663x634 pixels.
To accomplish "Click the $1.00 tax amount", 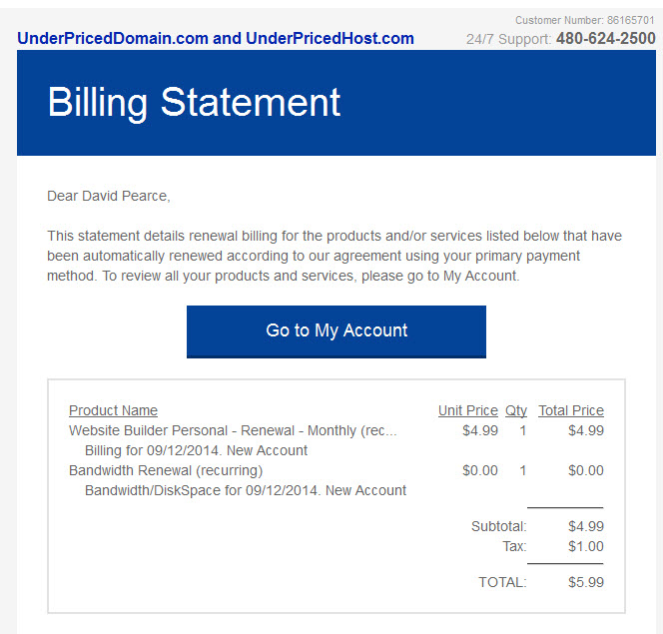I will coord(586,546).
